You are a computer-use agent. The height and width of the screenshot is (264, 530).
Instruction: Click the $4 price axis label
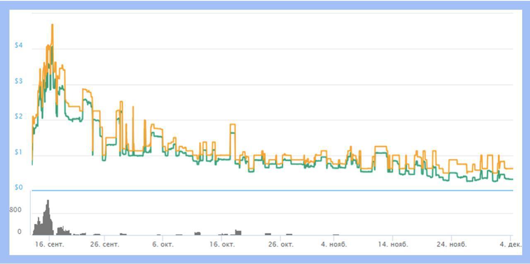coord(18,45)
